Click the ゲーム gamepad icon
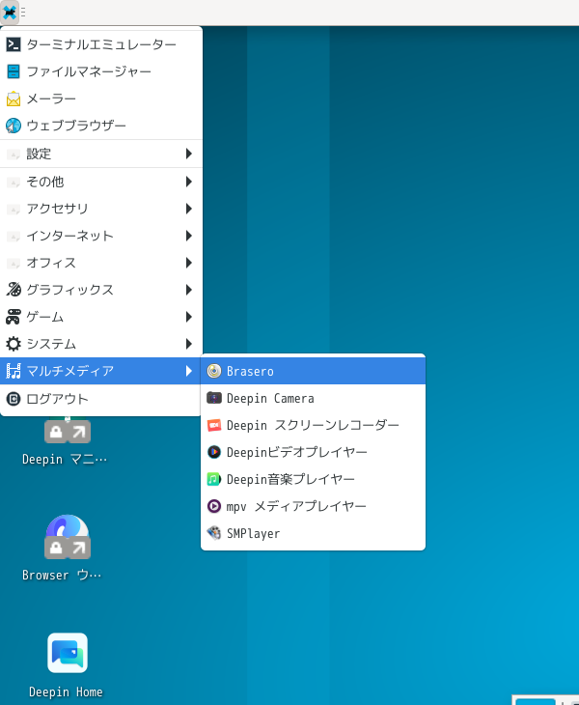Image resolution: width=579 pixels, height=705 pixels. coord(14,317)
